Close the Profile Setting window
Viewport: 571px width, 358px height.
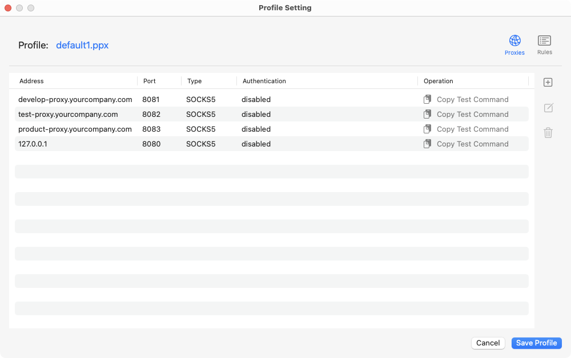(8, 8)
